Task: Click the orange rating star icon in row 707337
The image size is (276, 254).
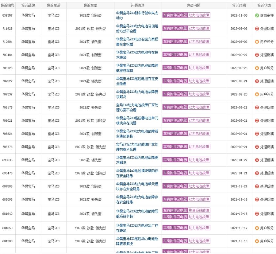Action: [257, 94]
